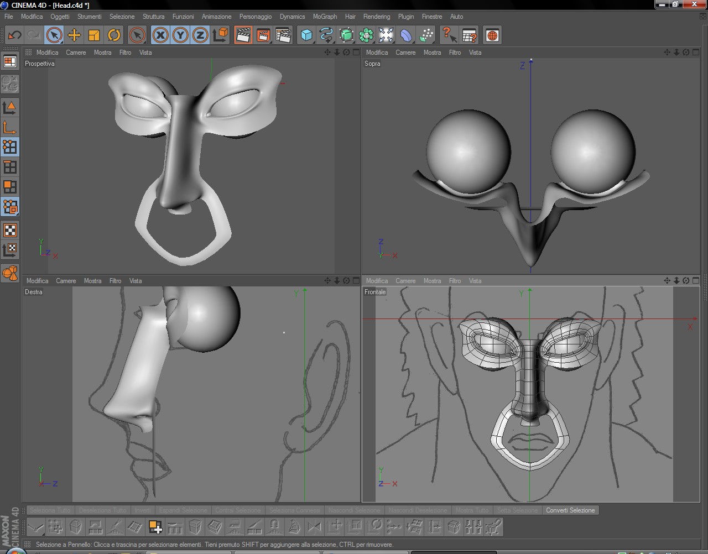Select the Scale tool

94,35
